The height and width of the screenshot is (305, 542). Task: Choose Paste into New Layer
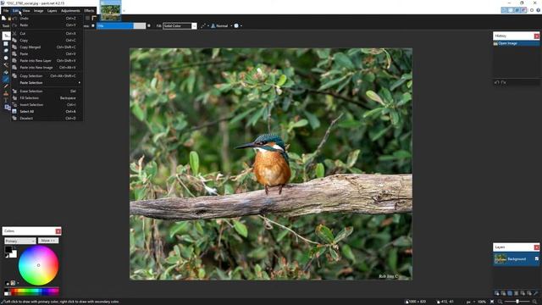pos(47,60)
